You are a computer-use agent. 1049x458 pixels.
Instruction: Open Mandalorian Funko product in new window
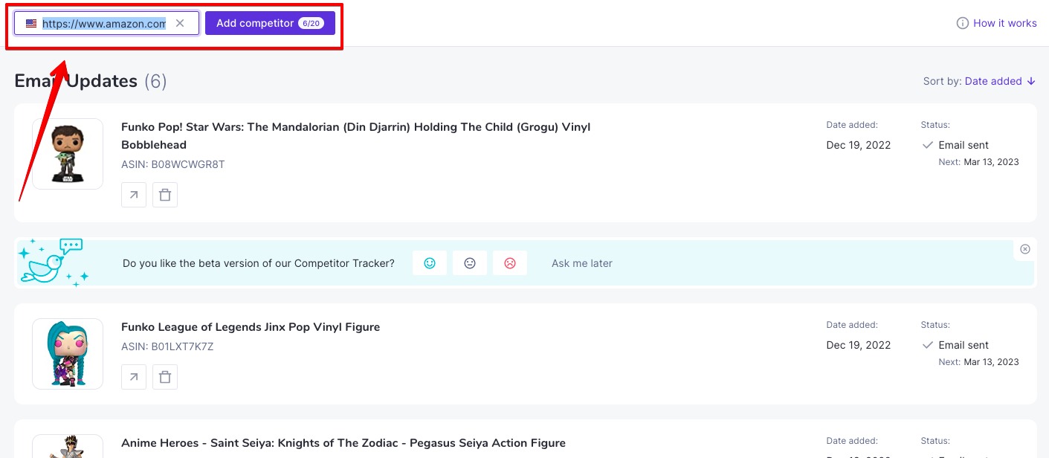pyautogui.click(x=134, y=195)
